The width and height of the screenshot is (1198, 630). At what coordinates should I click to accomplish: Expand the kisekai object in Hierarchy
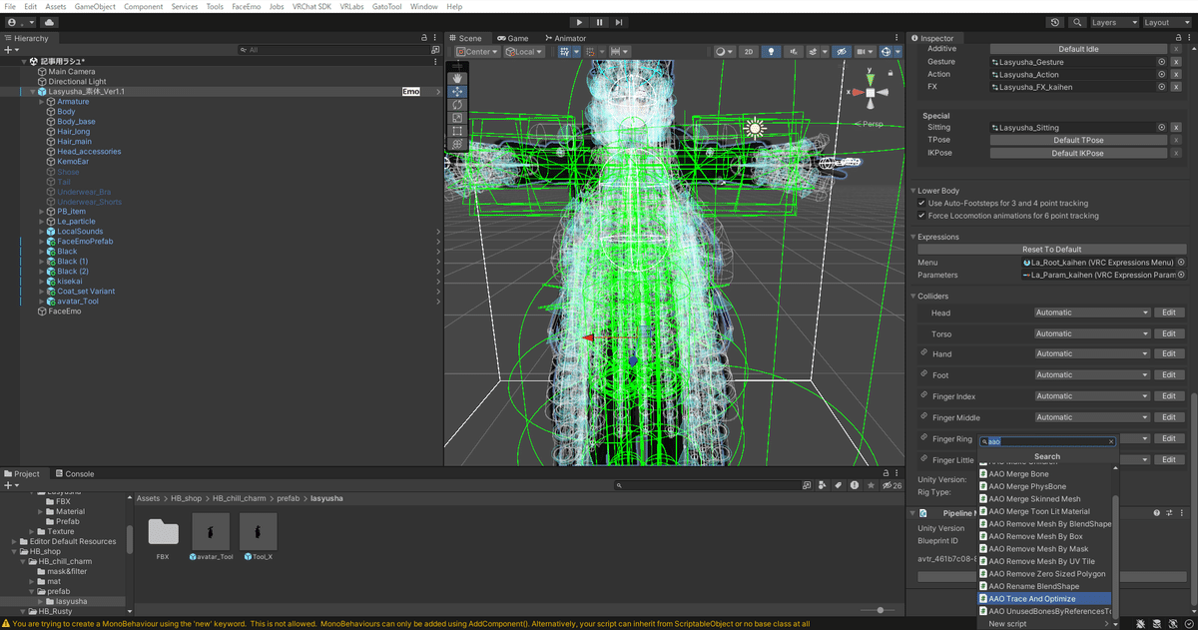pos(42,282)
